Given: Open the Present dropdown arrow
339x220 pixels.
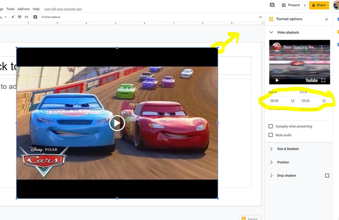Looking at the screenshot, I should coord(305,5).
